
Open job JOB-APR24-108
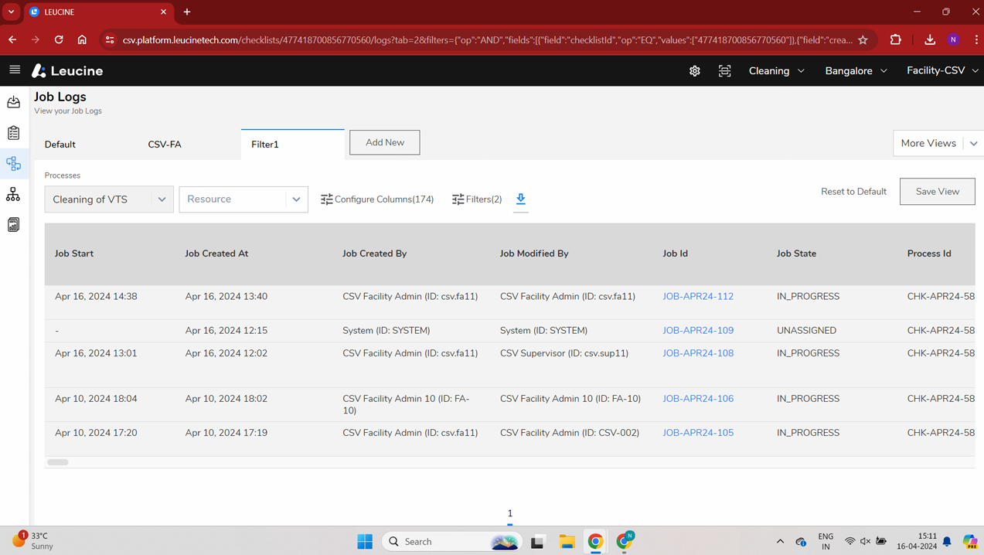(698, 353)
